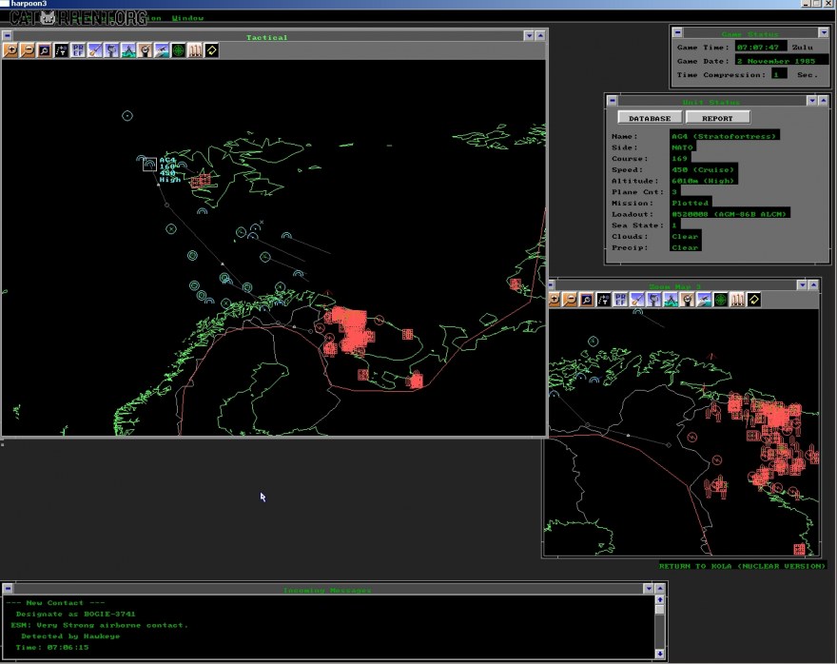Select course plotting tool in Tactical toolbar

61,50
